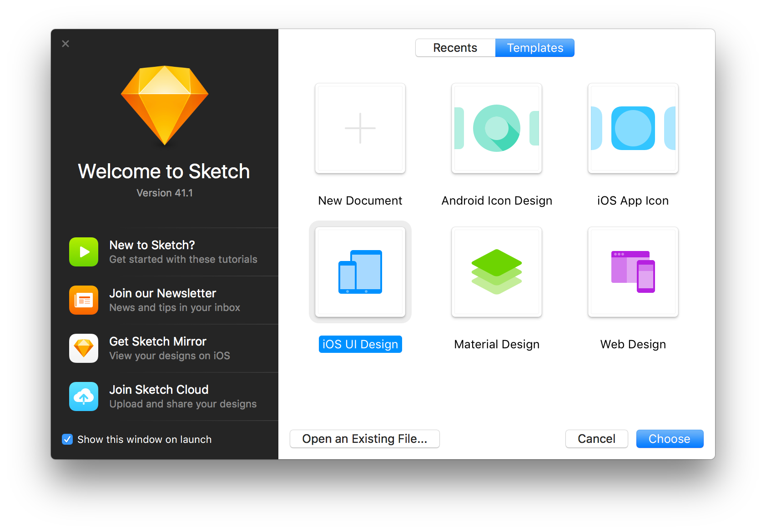Viewport: 766px width, 532px height.
Task: Select the iOS App Icon thumbnail
Action: 633,128
